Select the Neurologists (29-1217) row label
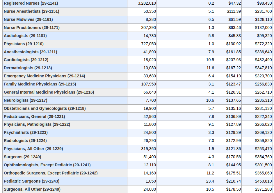 tap(26, 101)
